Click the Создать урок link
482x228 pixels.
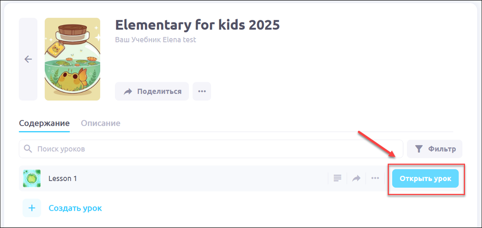point(75,208)
